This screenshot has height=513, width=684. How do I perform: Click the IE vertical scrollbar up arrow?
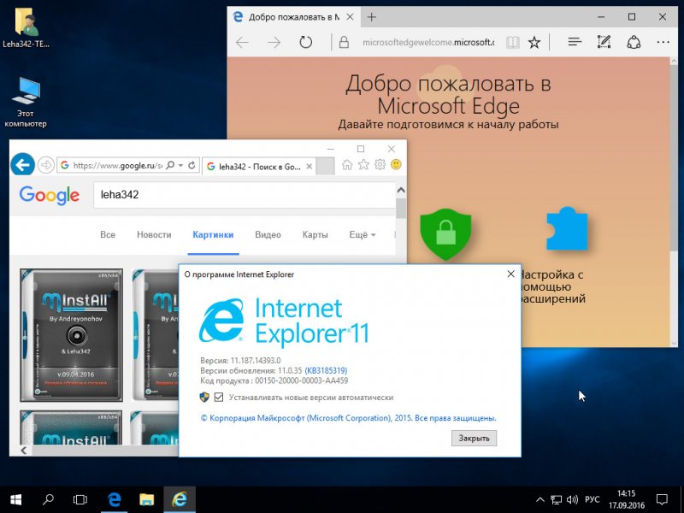[x=401, y=190]
